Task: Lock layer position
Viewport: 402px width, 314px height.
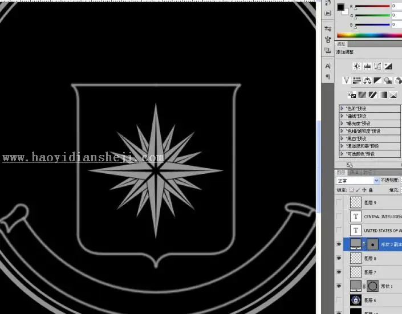Action: (x=364, y=190)
